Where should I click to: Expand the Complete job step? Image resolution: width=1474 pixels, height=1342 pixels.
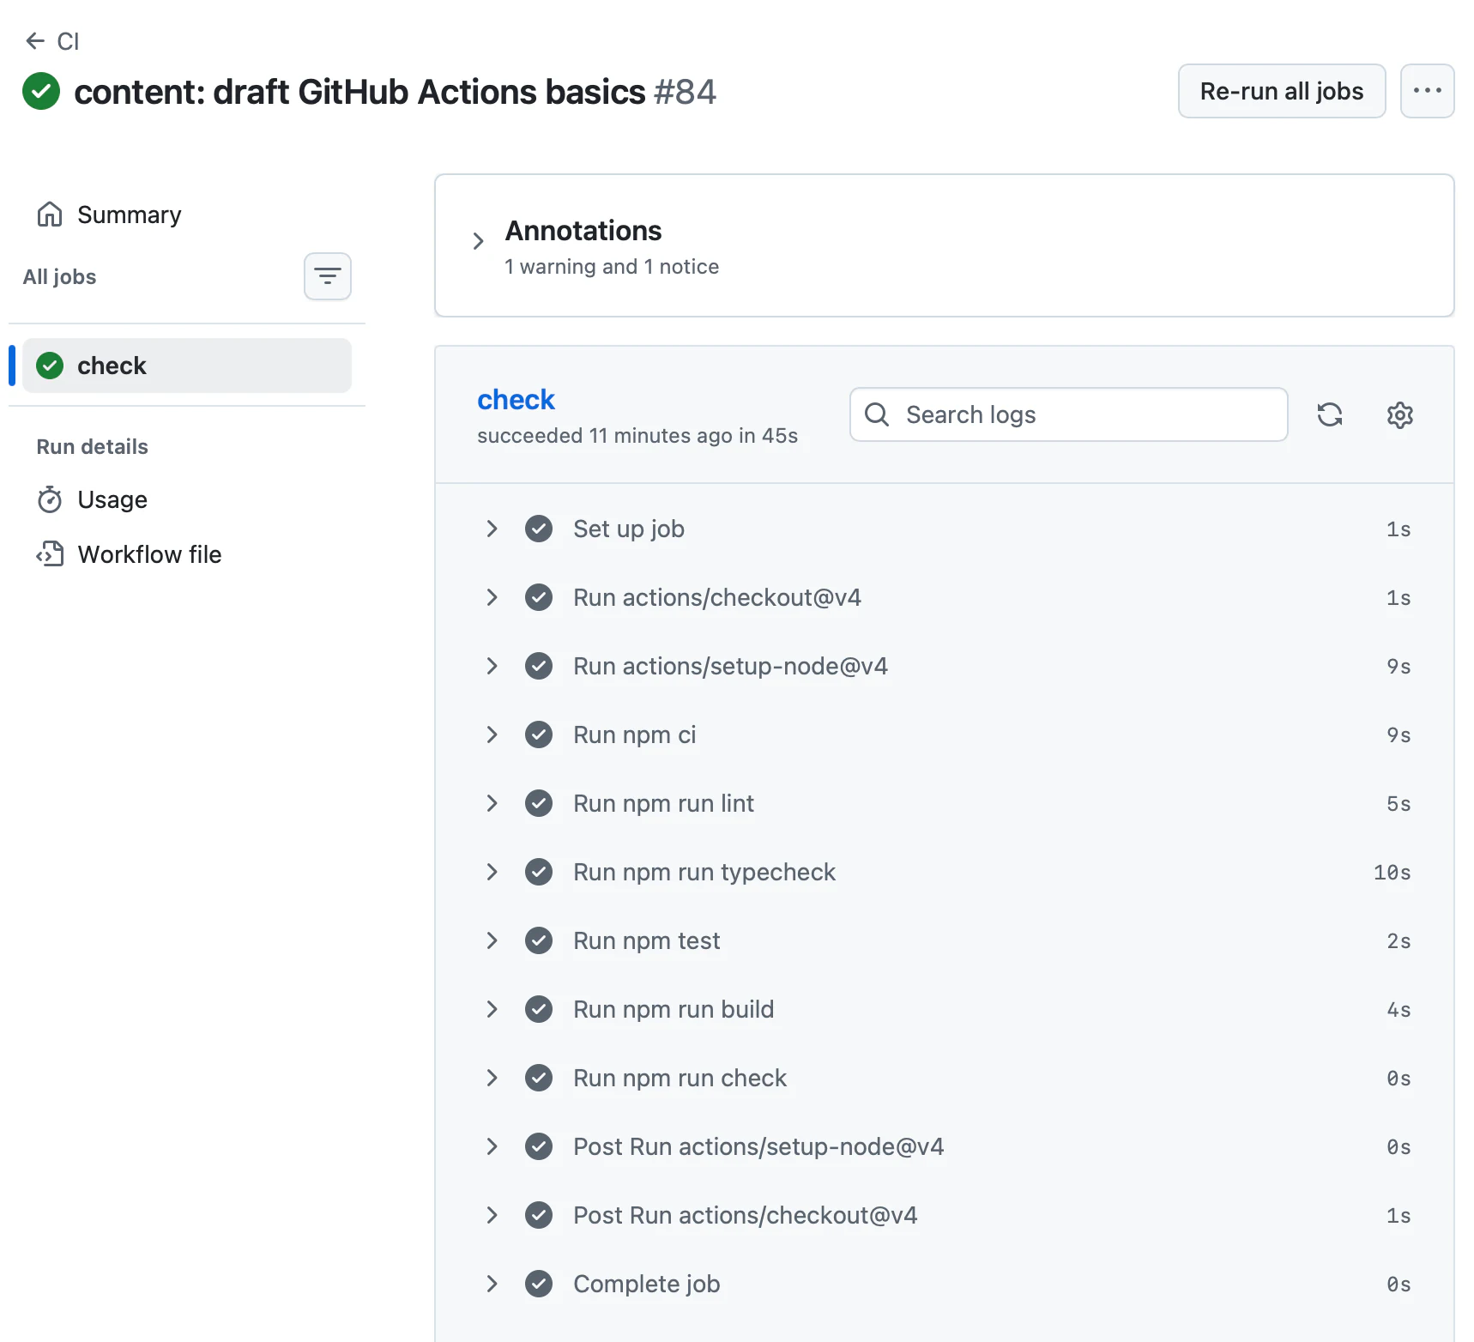click(944, 1284)
